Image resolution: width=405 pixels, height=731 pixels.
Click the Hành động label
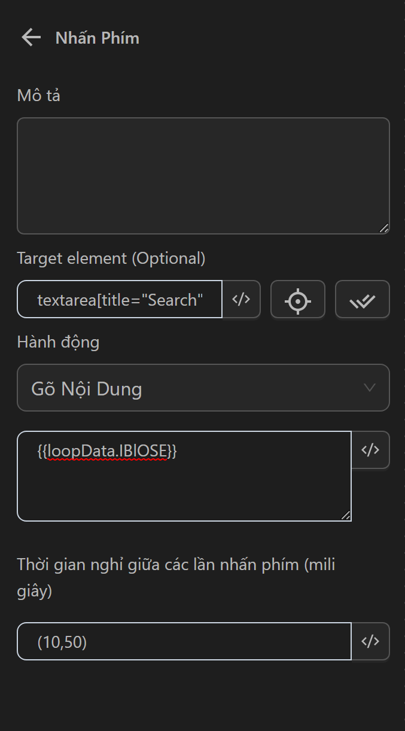pyautogui.click(x=58, y=342)
